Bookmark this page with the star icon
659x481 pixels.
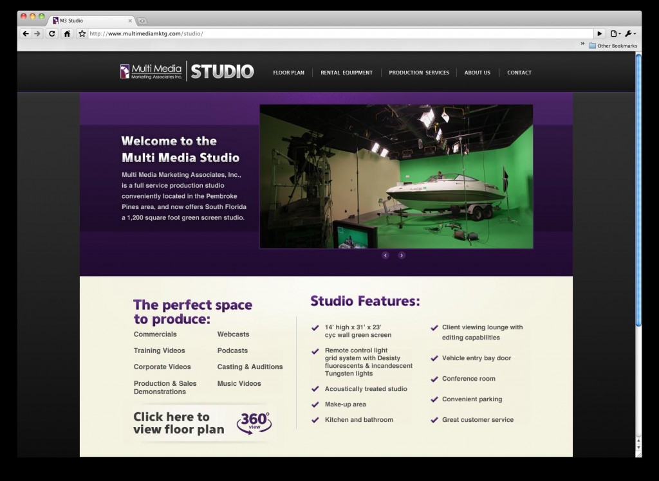(82, 33)
